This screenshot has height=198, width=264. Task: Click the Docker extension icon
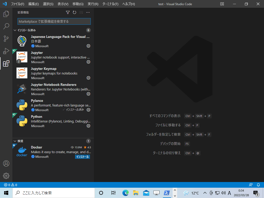22,152
